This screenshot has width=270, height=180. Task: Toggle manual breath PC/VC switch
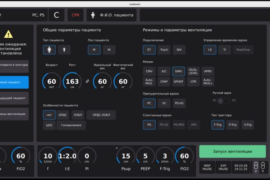coord(224,101)
